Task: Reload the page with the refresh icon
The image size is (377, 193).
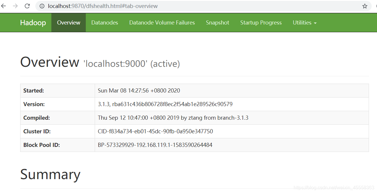Action: tap(27, 6)
